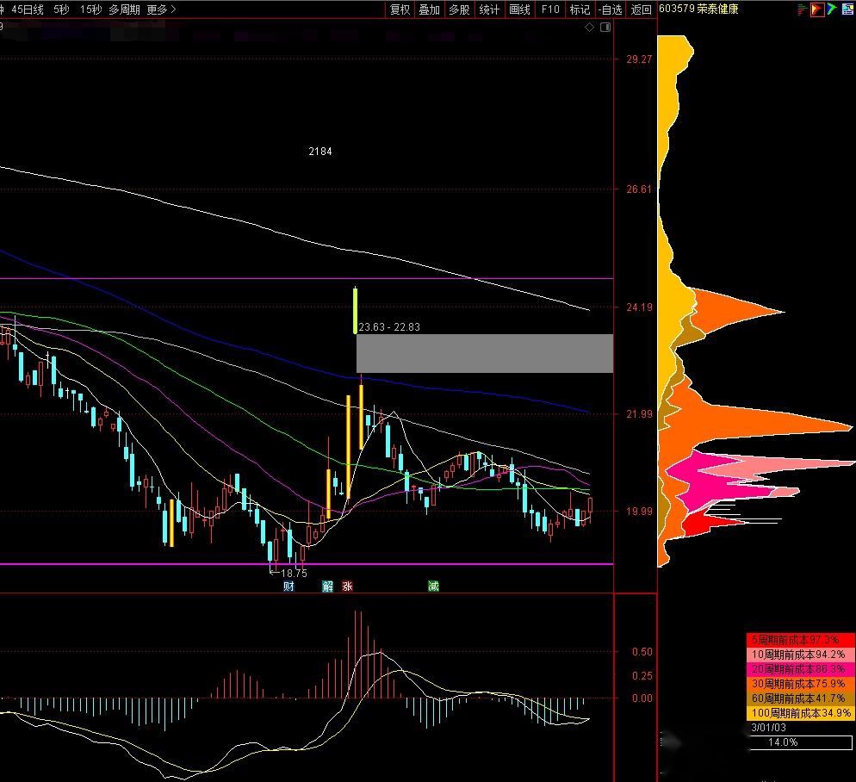Viewport: 856px width, 782px height.
Task: Click the red horizontal bars chip icon
Action: pos(802,9)
